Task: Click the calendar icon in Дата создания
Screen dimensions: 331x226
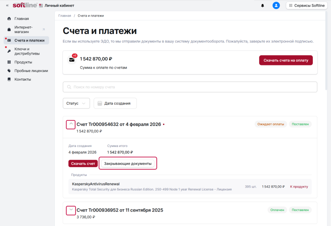Action: pyautogui.click(x=100, y=103)
